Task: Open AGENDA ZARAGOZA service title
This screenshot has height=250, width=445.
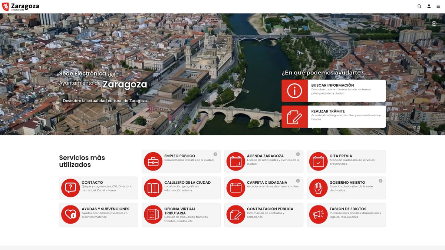Action: tap(265, 156)
